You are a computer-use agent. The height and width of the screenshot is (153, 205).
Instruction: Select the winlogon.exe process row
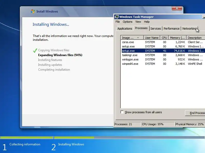coord(163,59)
